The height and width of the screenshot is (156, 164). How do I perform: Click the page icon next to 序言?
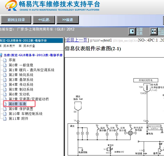click(5, 60)
